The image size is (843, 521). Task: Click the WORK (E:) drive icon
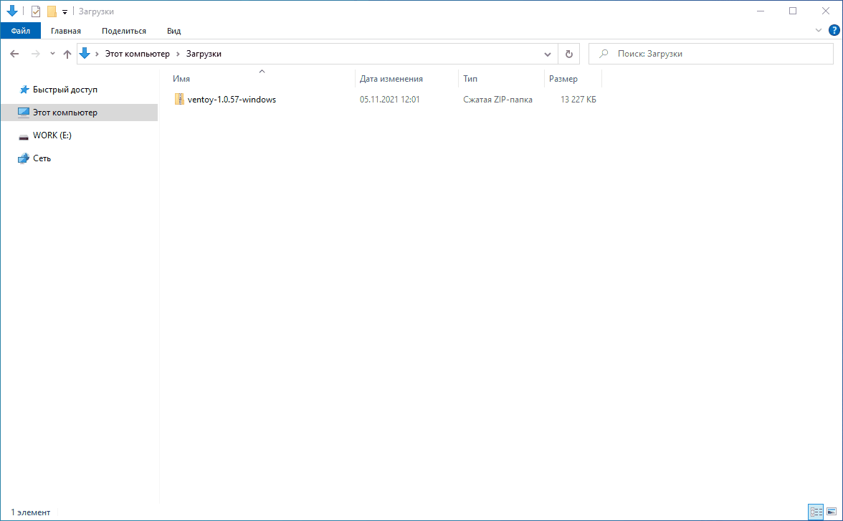click(x=24, y=136)
